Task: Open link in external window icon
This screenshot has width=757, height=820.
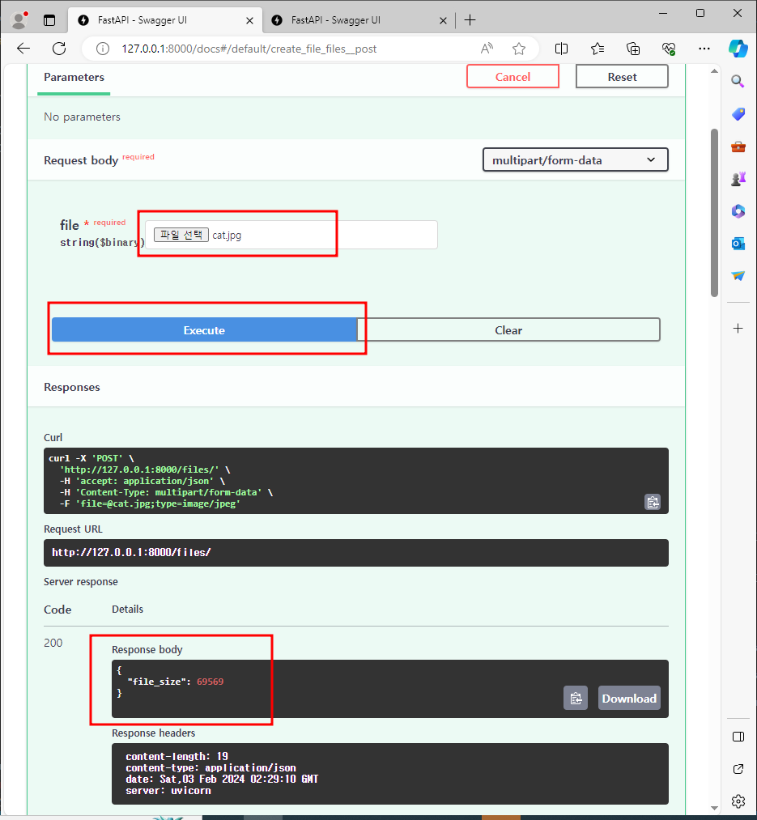Action: 738,769
